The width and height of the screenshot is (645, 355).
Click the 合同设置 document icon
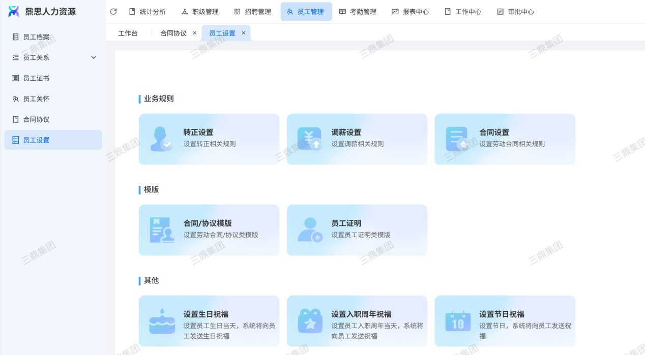point(457,139)
